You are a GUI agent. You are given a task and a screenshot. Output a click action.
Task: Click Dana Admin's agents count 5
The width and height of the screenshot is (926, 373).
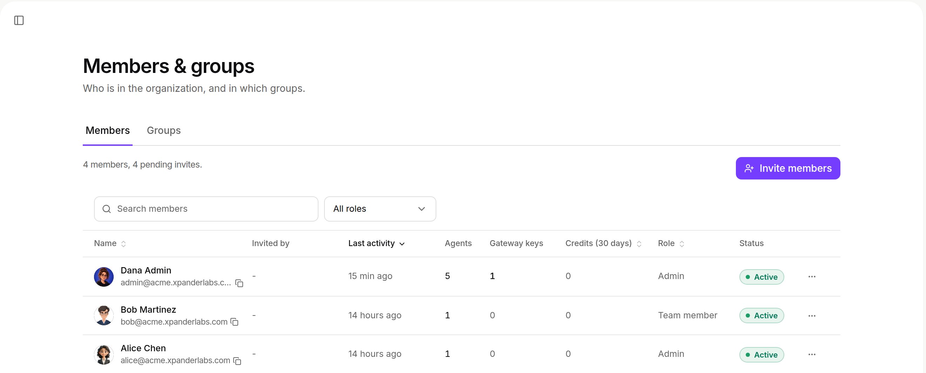pyautogui.click(x=447, y=276)
